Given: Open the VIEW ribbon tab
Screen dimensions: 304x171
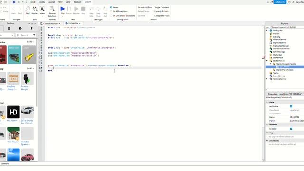Looking at the screenshot, I should [68, 2].
